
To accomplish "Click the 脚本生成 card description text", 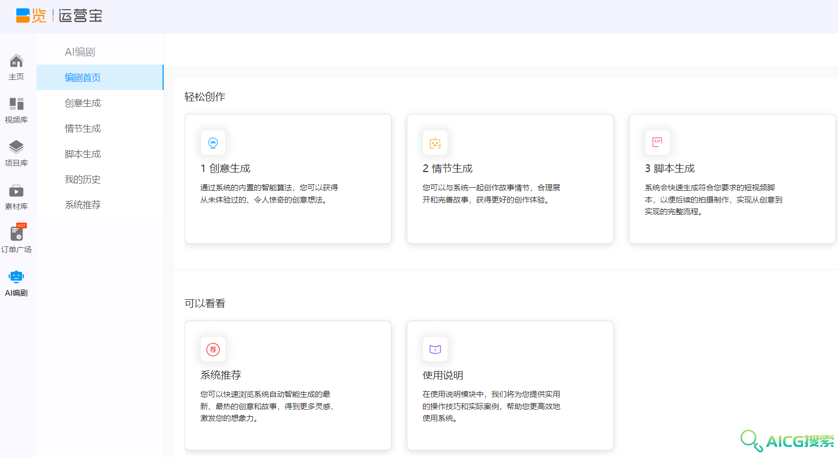I will coord(714,199).
